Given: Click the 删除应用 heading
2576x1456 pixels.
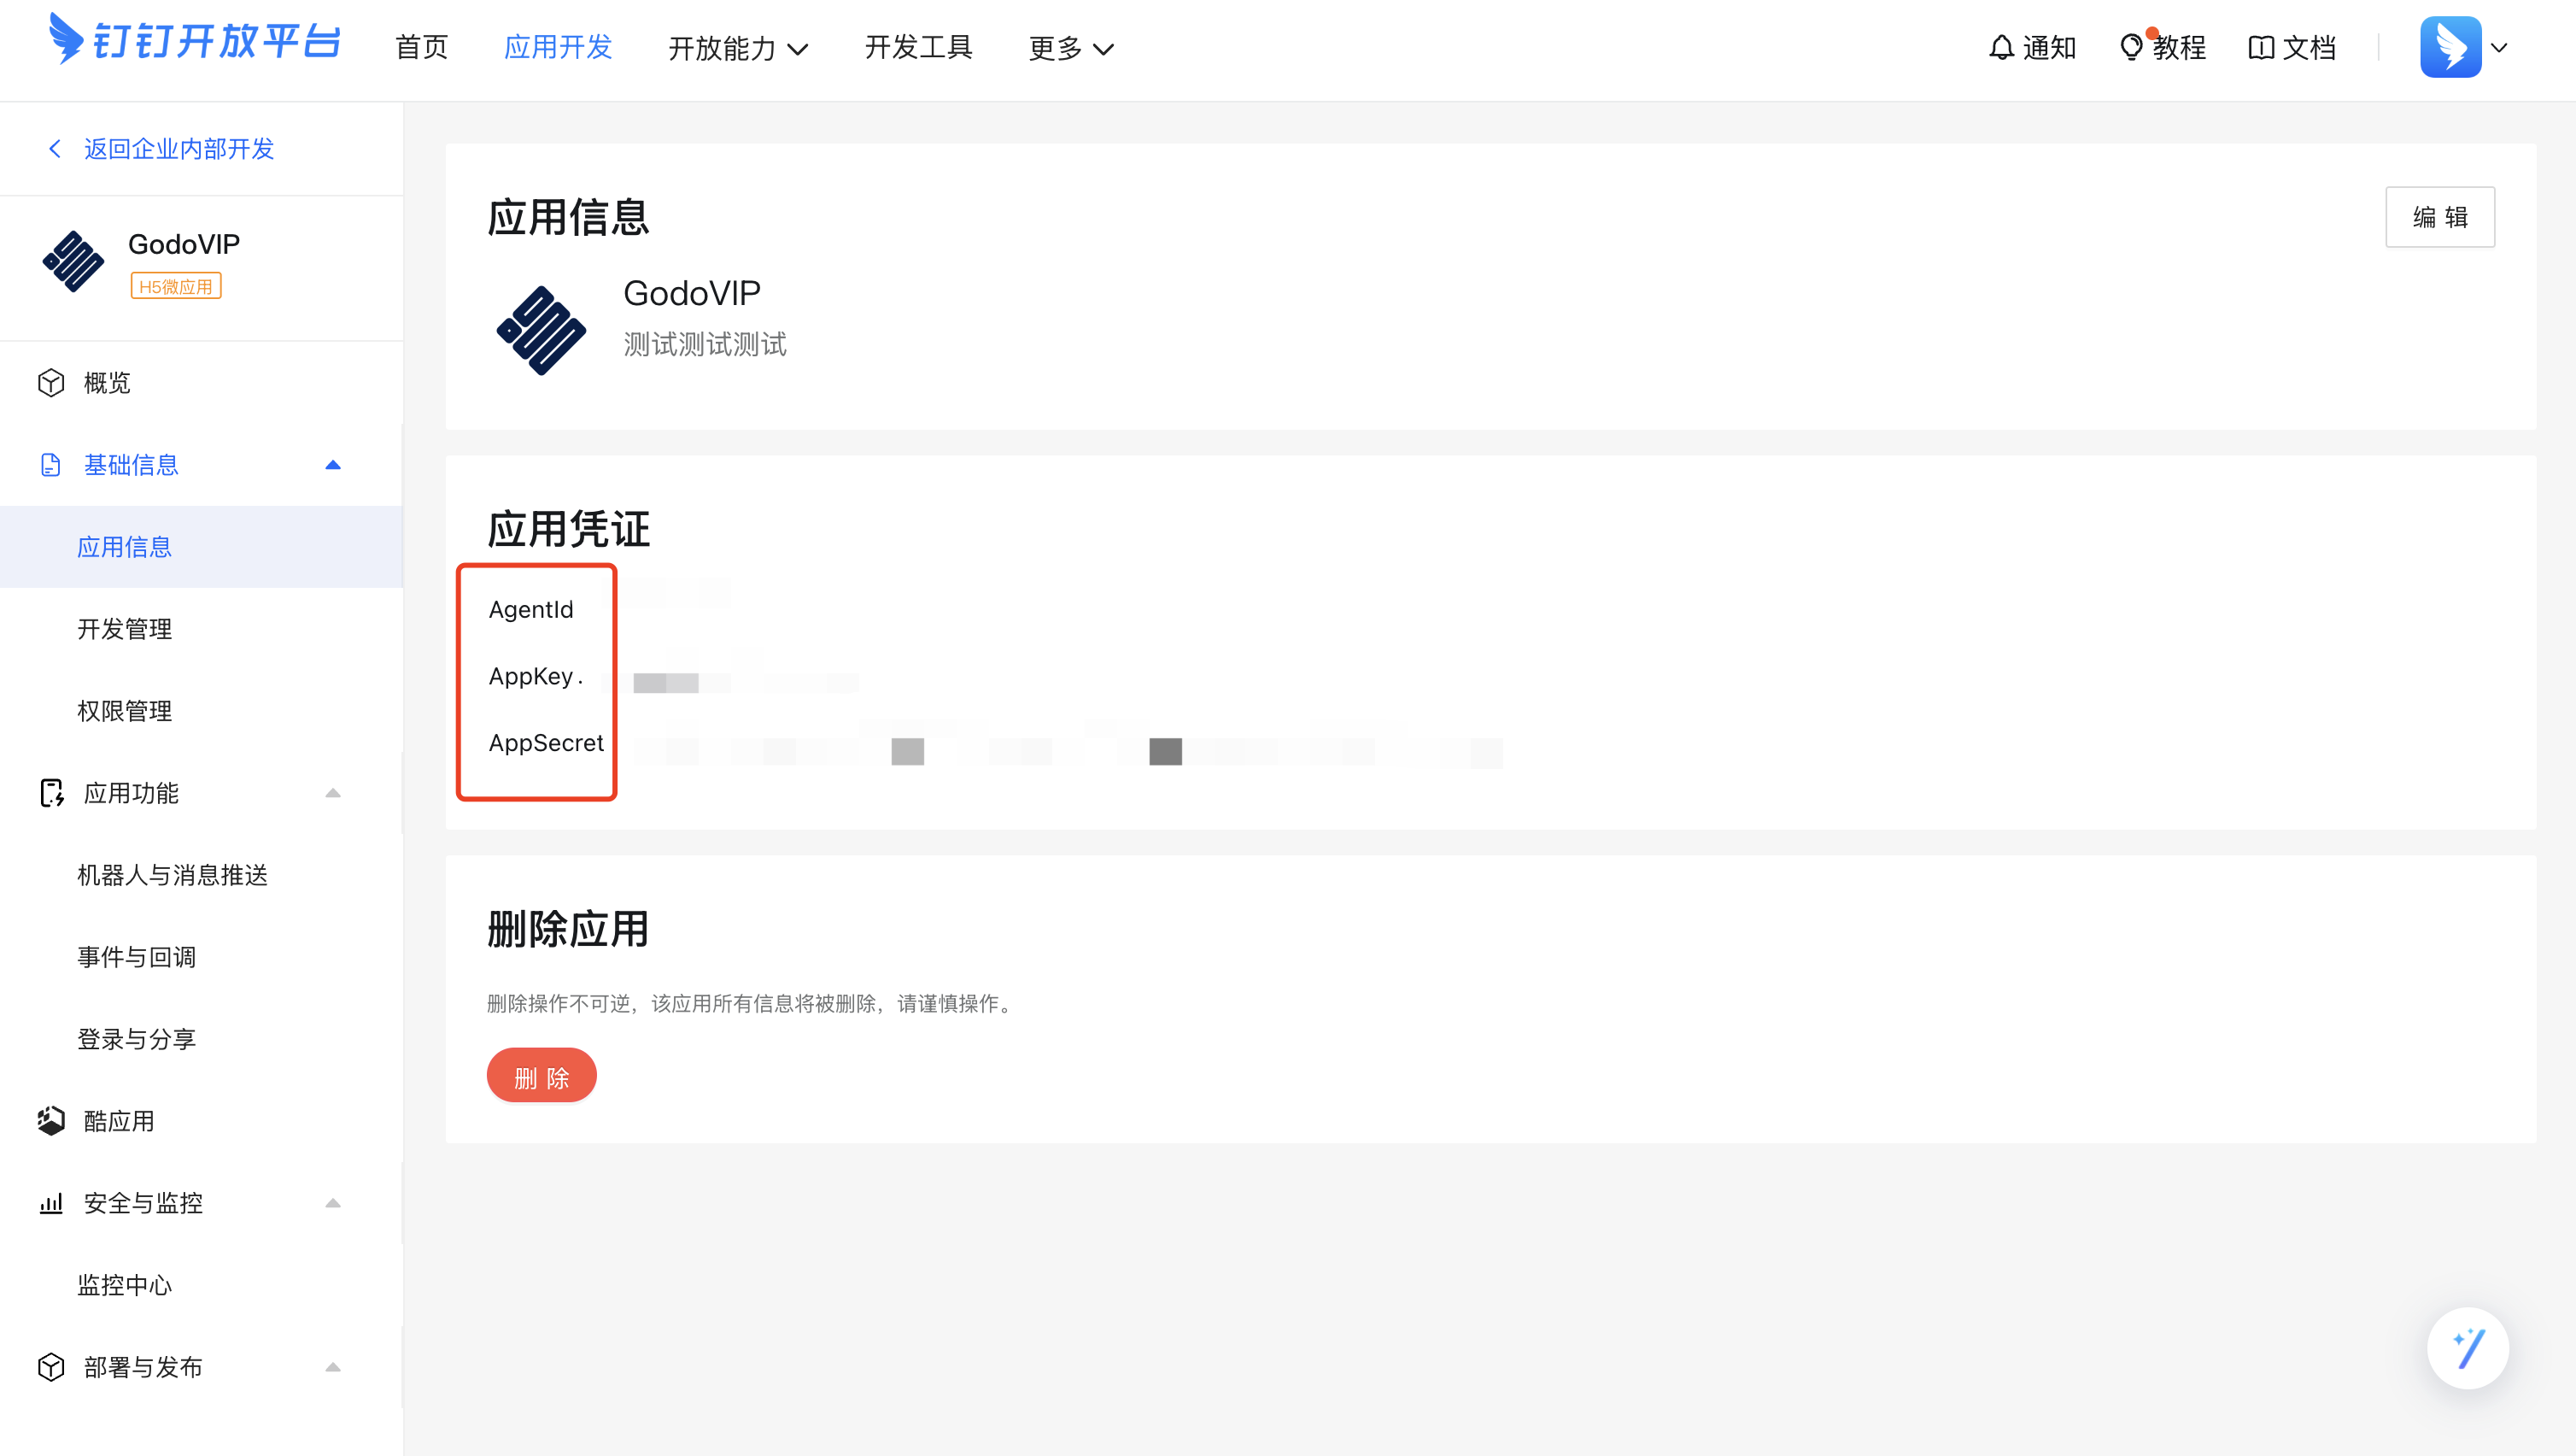Looking at the screenshot, I should [568, 930].
